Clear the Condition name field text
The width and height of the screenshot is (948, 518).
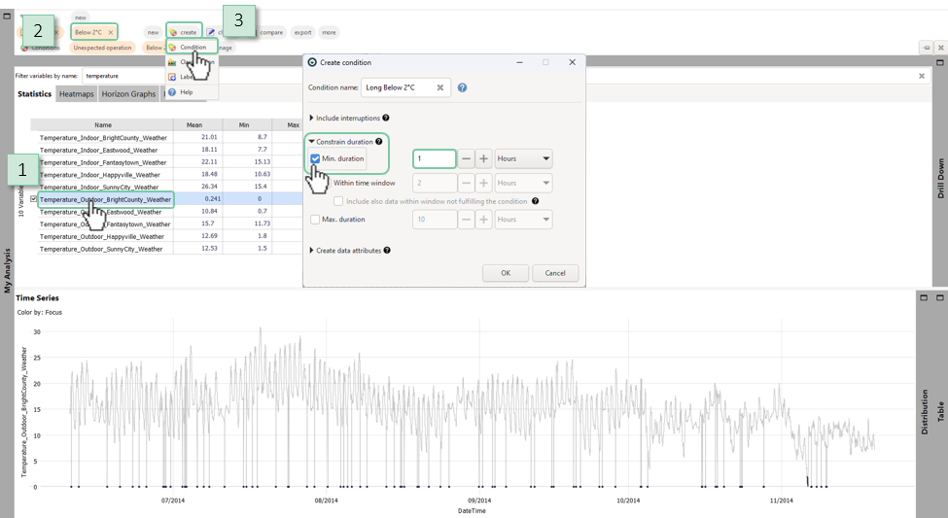tap(440, 87)
